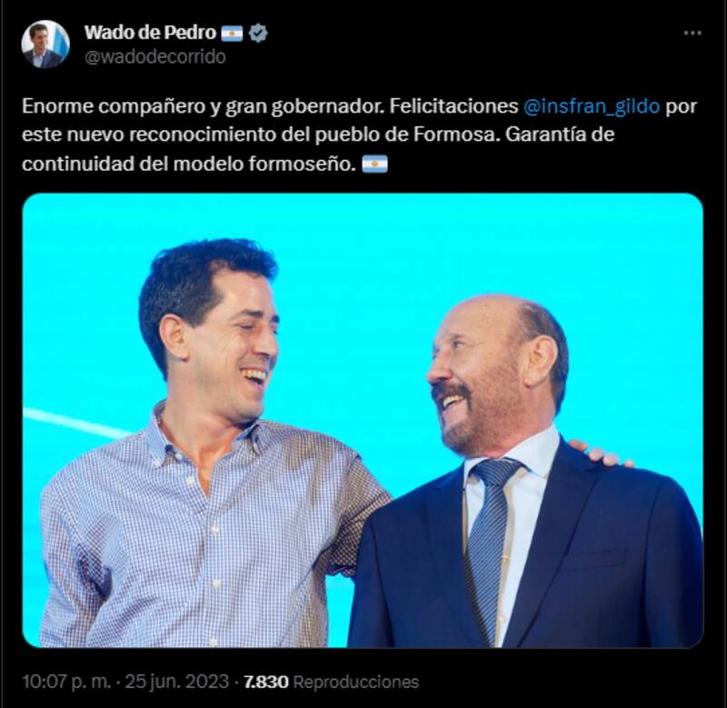727x708 pixels.
Task: Open the @insfran_gildo mention link
Action: [592, 106]
